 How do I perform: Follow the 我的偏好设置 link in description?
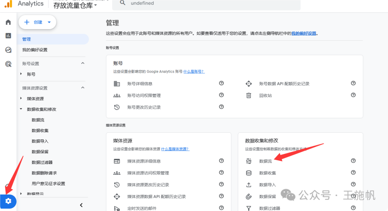tap(304, 33)
